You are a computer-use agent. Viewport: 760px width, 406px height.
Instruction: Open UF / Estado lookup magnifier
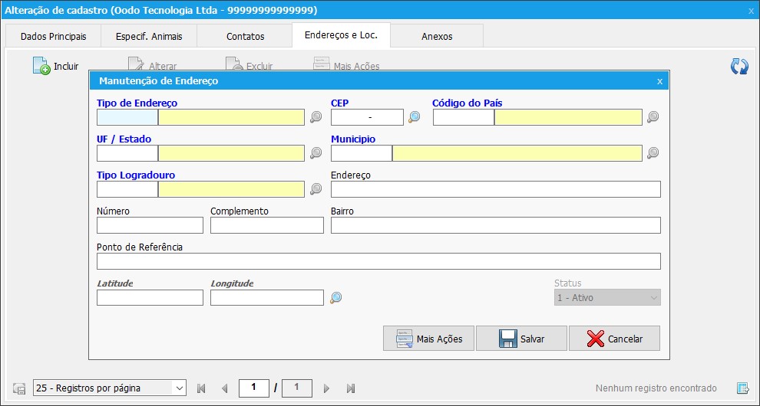click(316, 153)
